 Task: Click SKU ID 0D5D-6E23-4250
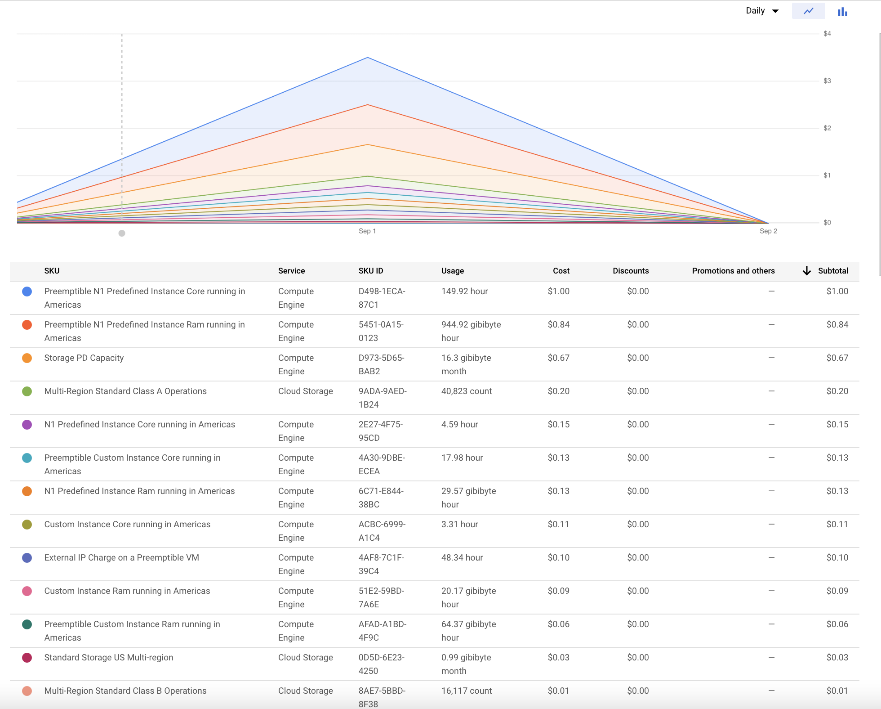click(382, 664)
